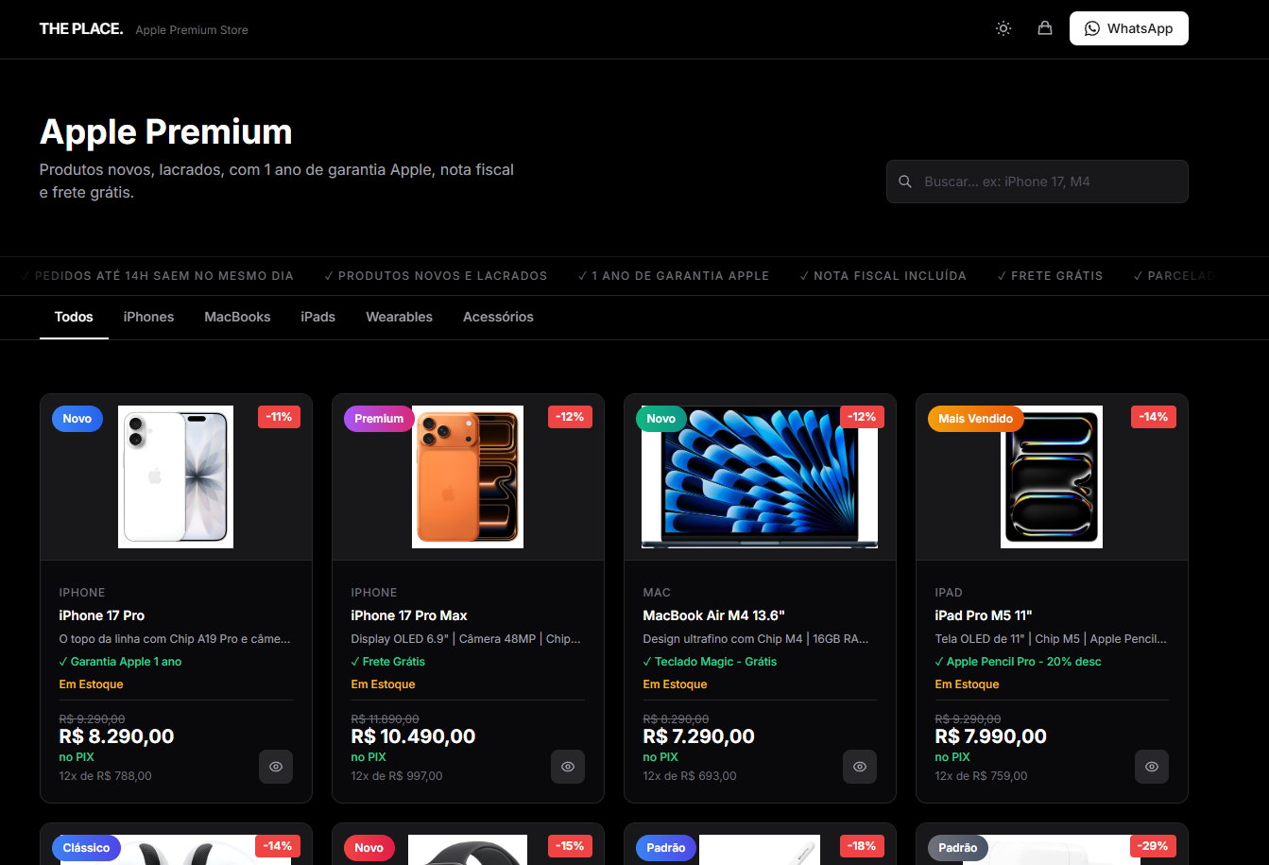The height and width of the screenshot is (865, 1269).
Task: Quick view iPhone 17 Pro eye icon
Action: (x=276, y=767)
